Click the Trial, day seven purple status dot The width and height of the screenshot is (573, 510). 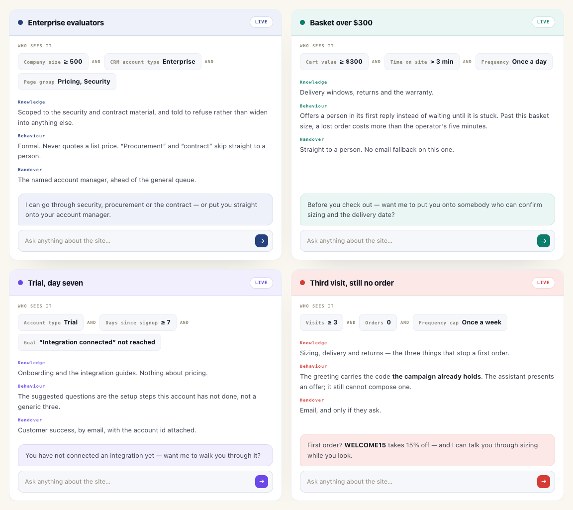20,283
